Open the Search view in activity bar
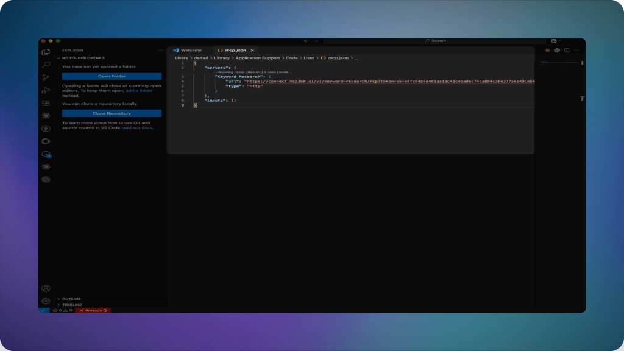Viewport: 624px width, 351px height. 46,65
